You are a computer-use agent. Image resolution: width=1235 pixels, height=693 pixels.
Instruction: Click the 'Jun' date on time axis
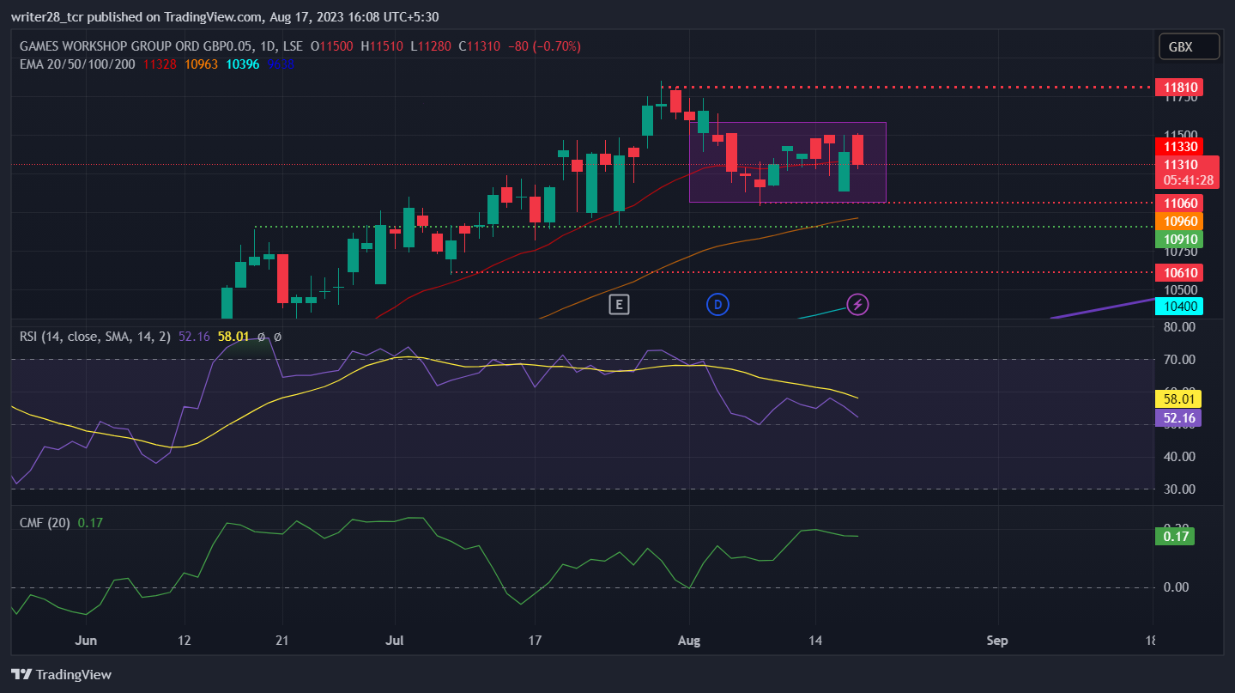click(x=86, y=641)
